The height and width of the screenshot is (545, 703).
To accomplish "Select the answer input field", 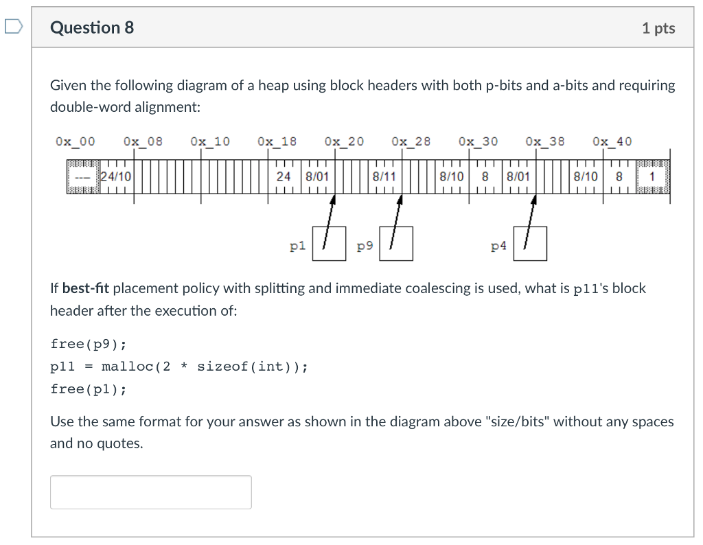I will (150, 491).
